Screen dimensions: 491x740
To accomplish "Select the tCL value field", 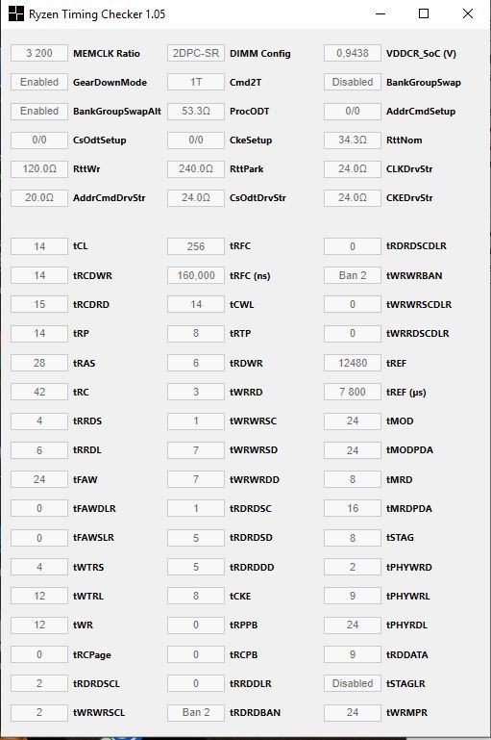I will point(39,246).
